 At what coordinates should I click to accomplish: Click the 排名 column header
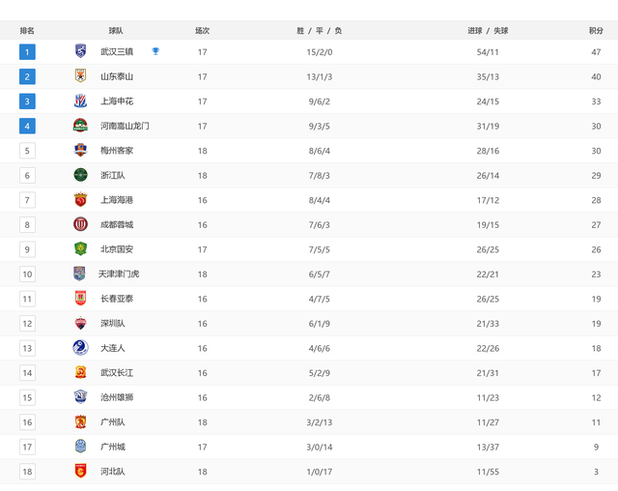pyautogui.click(x=27, y=31)
